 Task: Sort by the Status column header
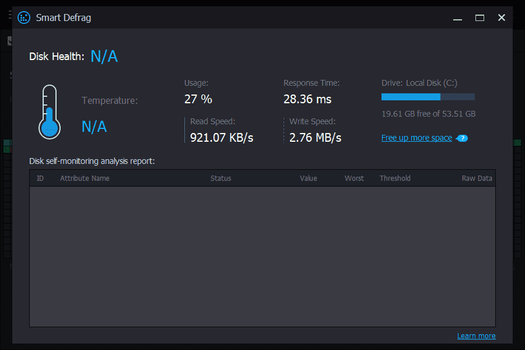pos(220,178)
